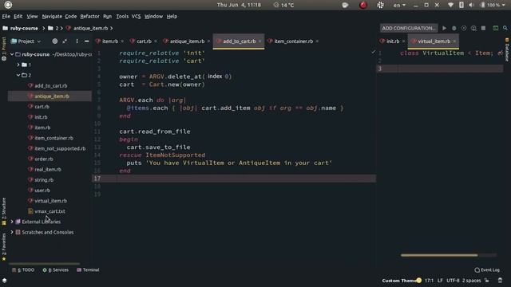Collapse all in the Project panel toolbar
Screen dimensions: 511x287
[x=65, y=41]
